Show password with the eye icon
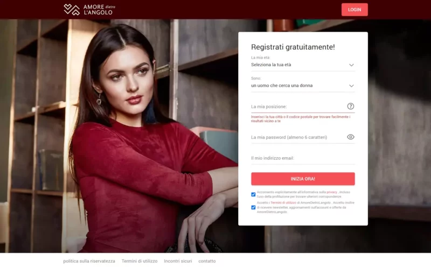This screenshot has width=431, height=269. click(x=351, y=137)
